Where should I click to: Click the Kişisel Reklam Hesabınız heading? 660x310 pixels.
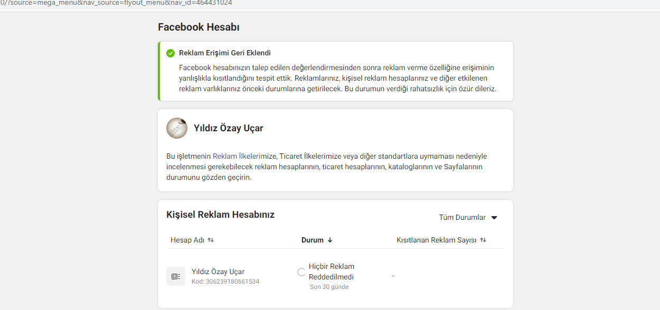[x=220, y=215]
